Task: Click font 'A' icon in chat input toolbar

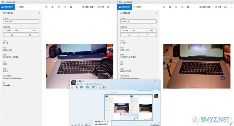Action: [72, 125]
